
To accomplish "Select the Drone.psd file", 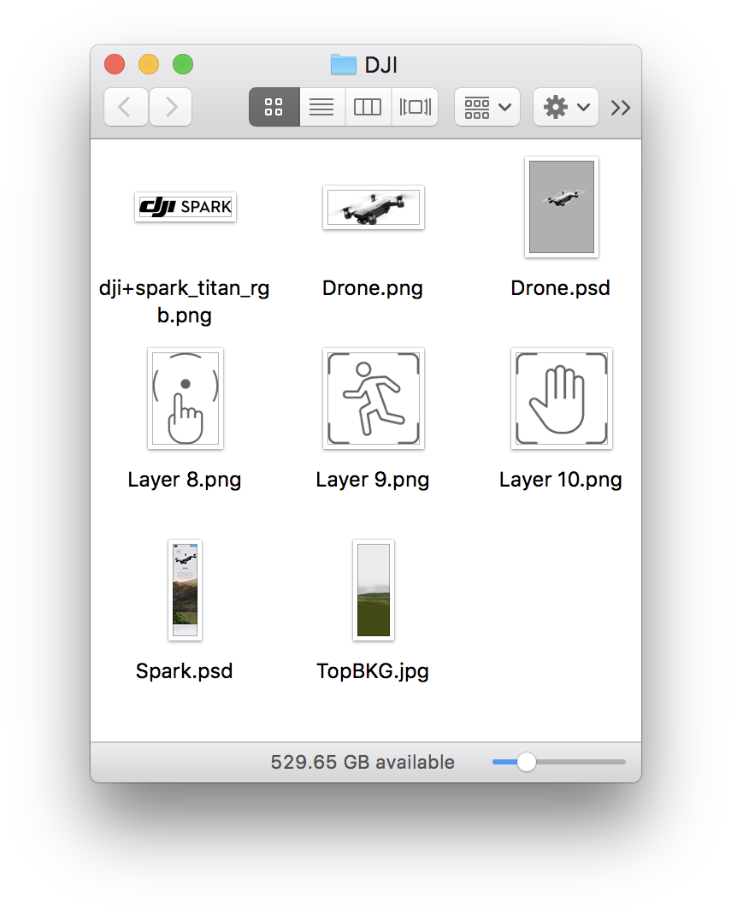I will pos(561,207).
